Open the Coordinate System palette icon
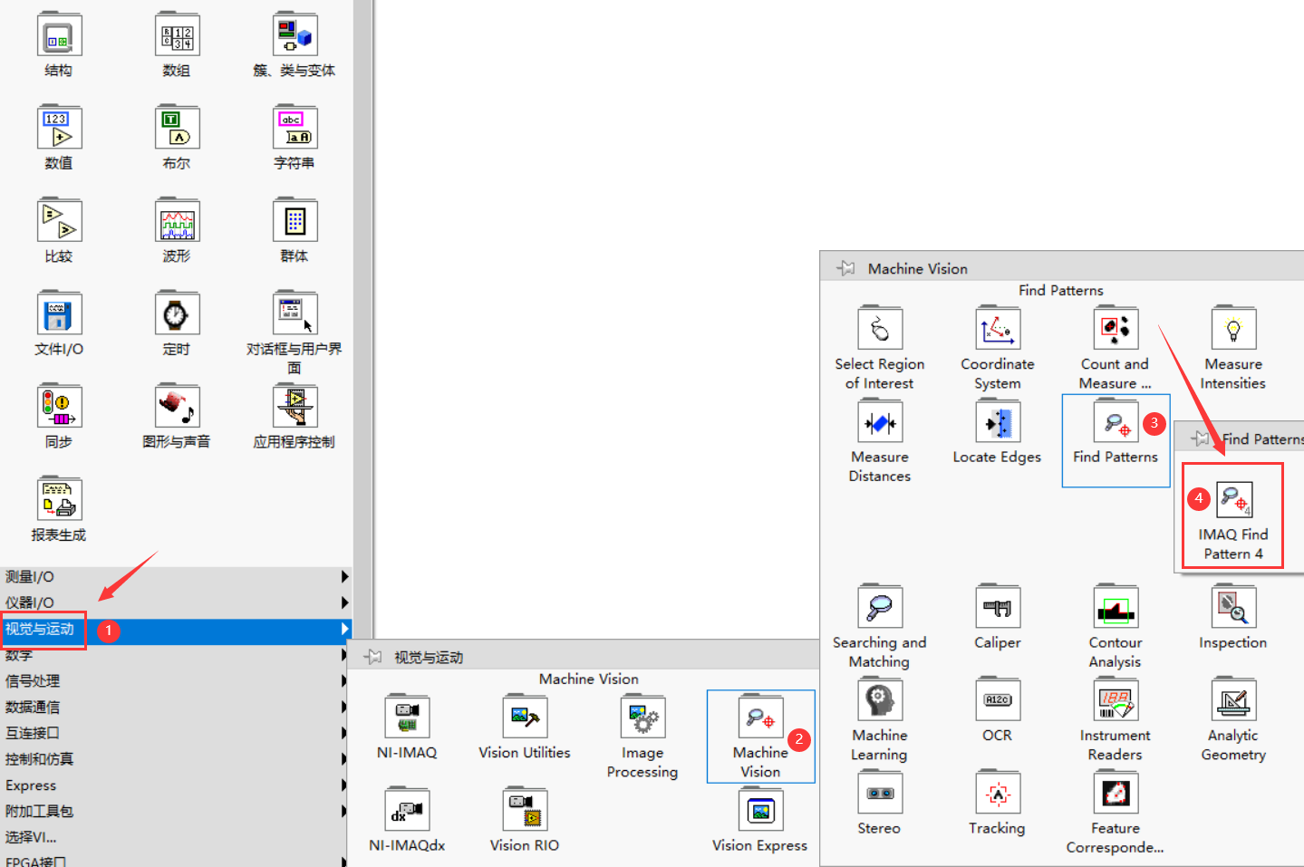 [998, 329]
